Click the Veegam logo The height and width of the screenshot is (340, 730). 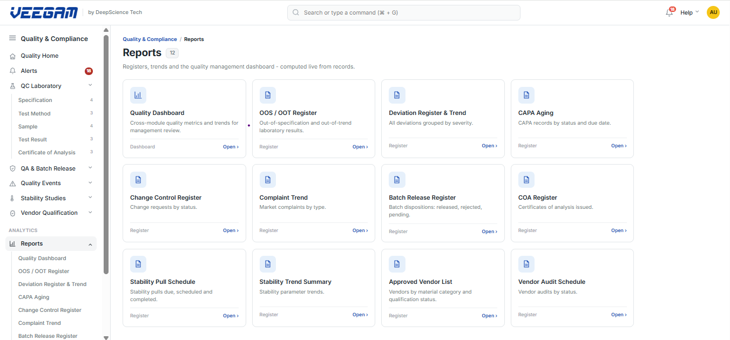[44, 12]
